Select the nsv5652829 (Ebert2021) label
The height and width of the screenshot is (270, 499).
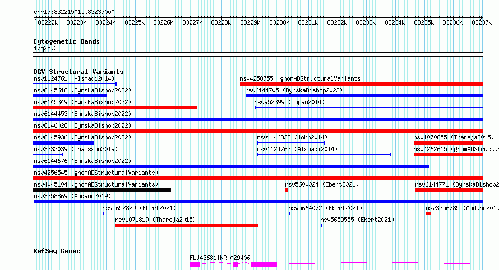pos(139,208)
